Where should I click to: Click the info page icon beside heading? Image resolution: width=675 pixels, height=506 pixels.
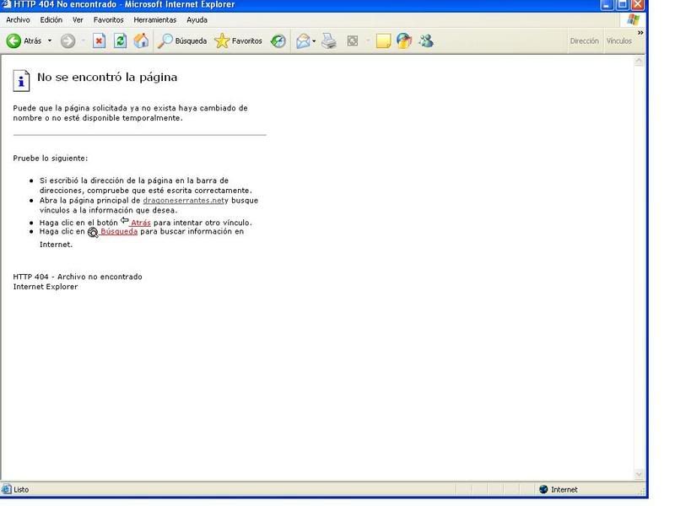point(21,80)
